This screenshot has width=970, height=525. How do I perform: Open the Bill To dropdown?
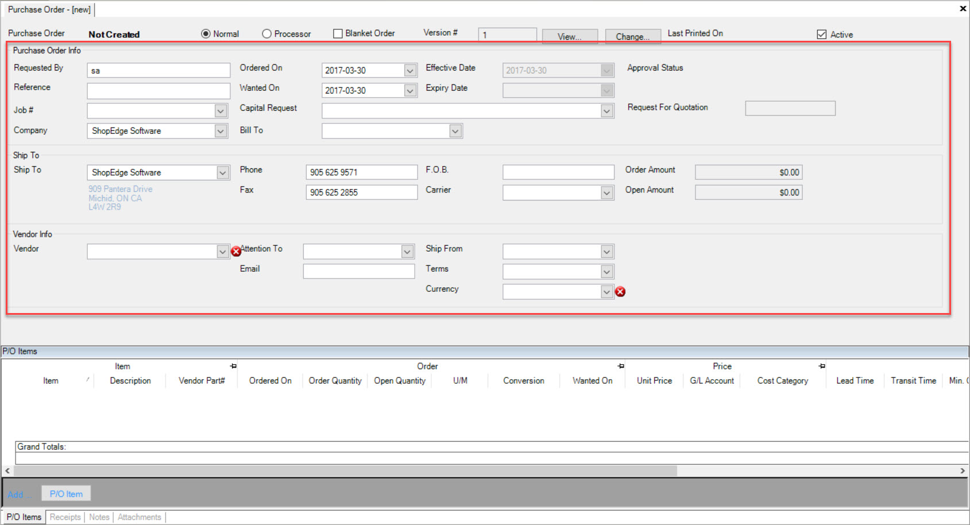point(455,131)
